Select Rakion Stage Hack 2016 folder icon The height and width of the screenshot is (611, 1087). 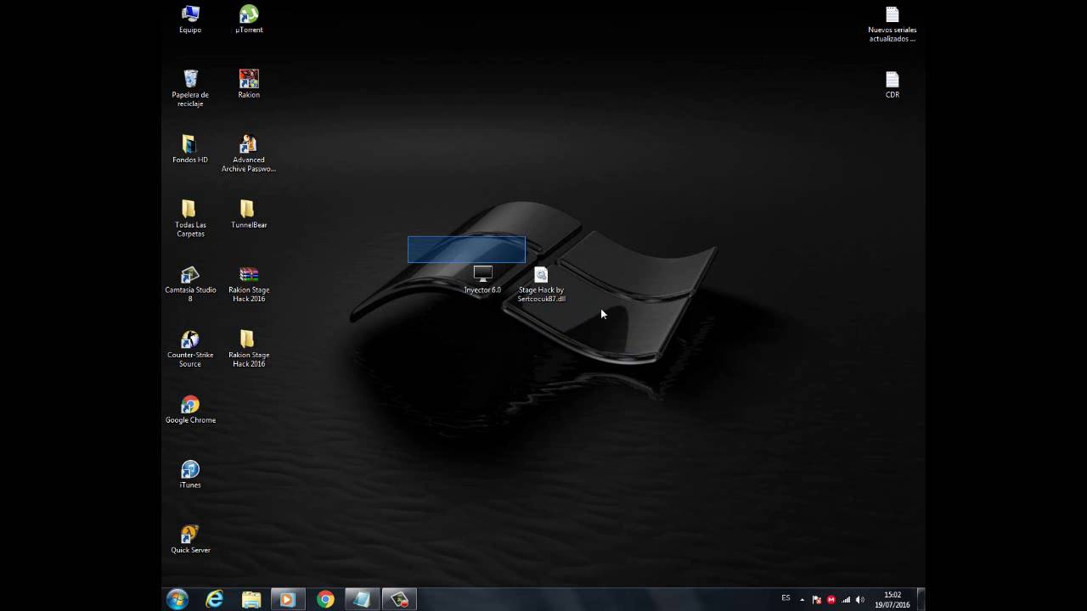tap(249, 349)
